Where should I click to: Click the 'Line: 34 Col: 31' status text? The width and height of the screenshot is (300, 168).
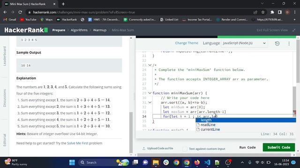[277, 134]
